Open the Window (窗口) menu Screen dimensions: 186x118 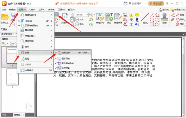click(71, 10)
